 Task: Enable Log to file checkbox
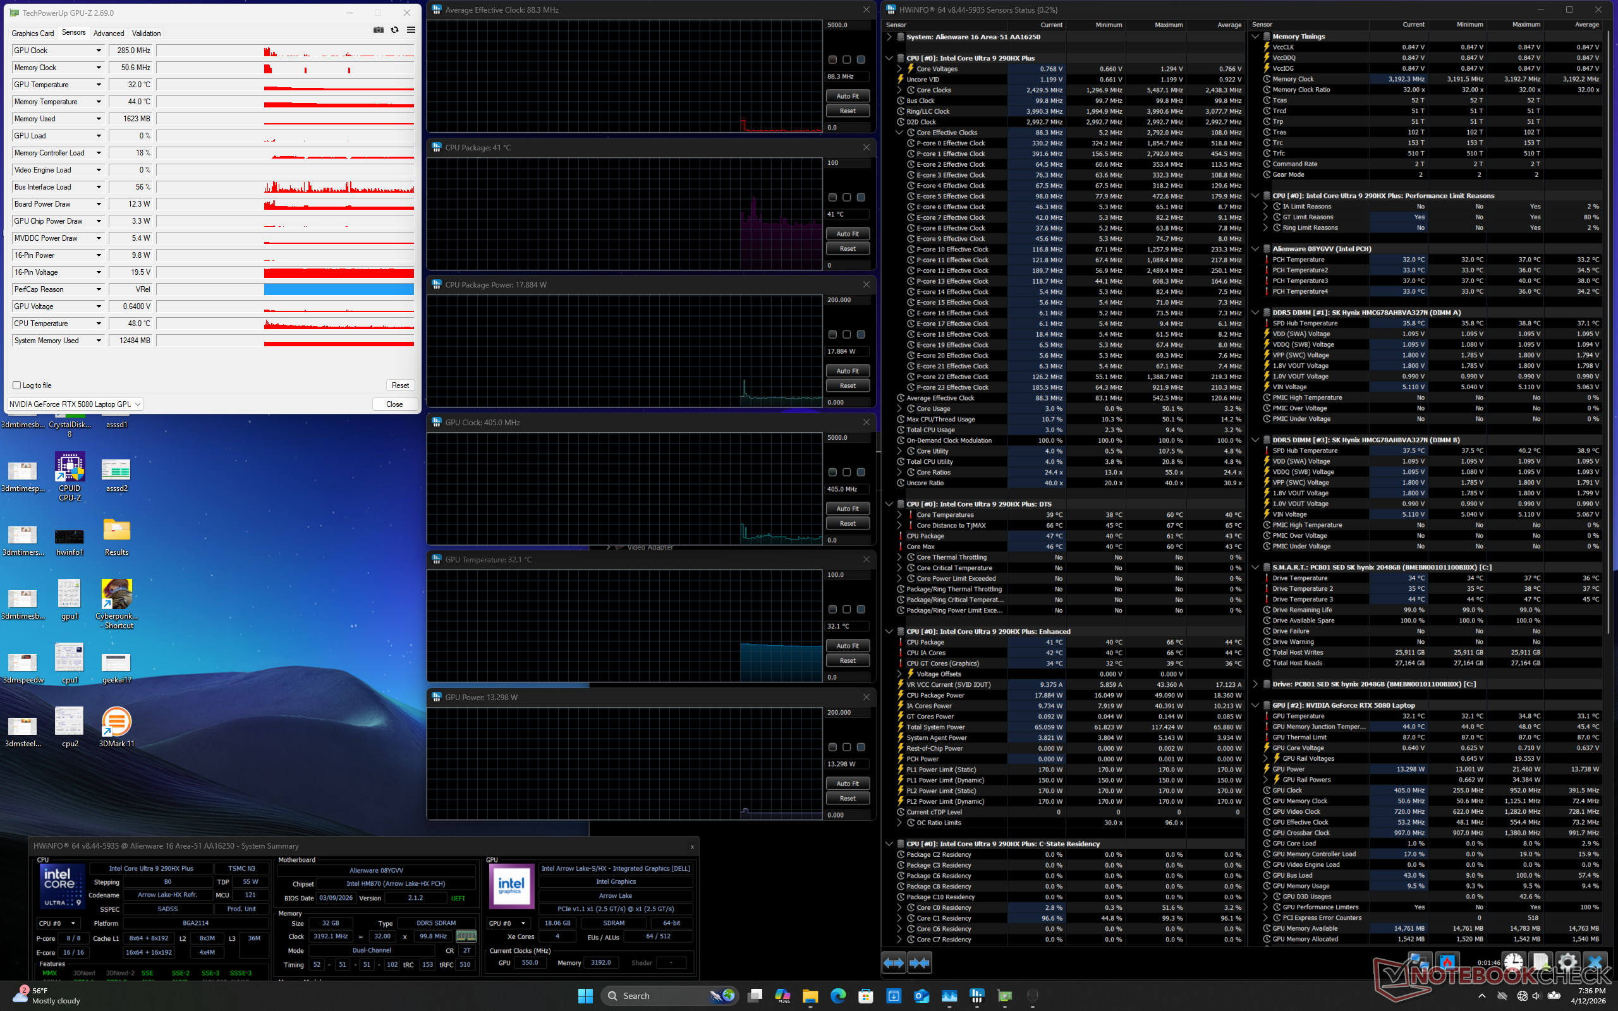point(16,385)
